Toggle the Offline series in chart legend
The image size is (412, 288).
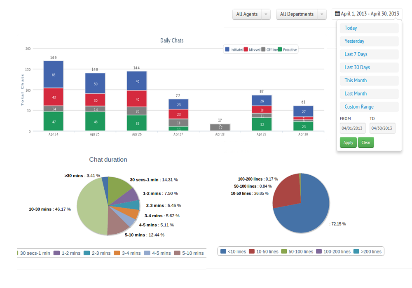point(269,49)
